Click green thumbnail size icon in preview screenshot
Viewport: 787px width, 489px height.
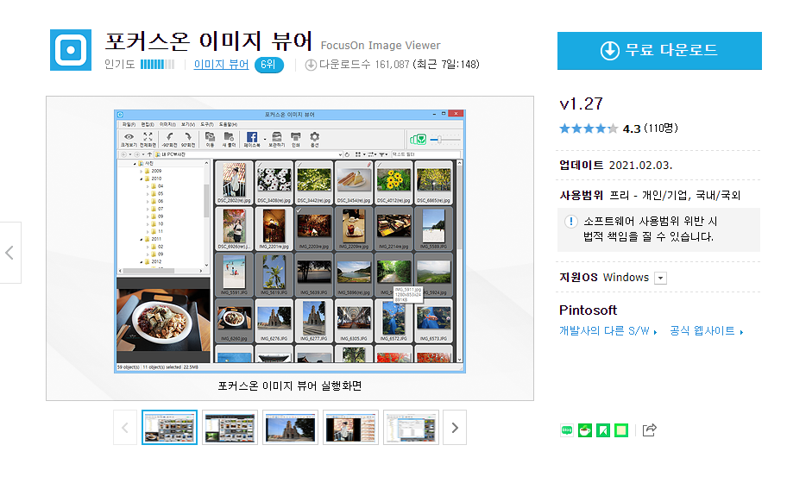click(x=418, y=140)
